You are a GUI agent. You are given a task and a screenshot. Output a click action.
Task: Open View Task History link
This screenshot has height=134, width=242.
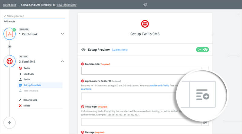tap(66, 5)
